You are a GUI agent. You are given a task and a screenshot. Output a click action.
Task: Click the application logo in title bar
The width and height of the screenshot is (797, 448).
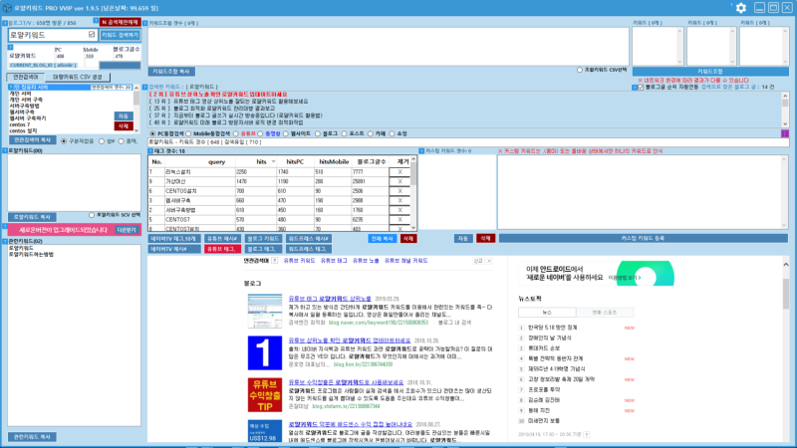pyautogui.click(x=7, y=8)
